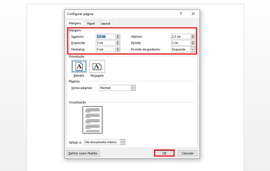Decrease the Medianiz value with down arrow
Image resolution: width=270 pixels, height=171 pixels.
pyautogui.click(x=118, y=50)
